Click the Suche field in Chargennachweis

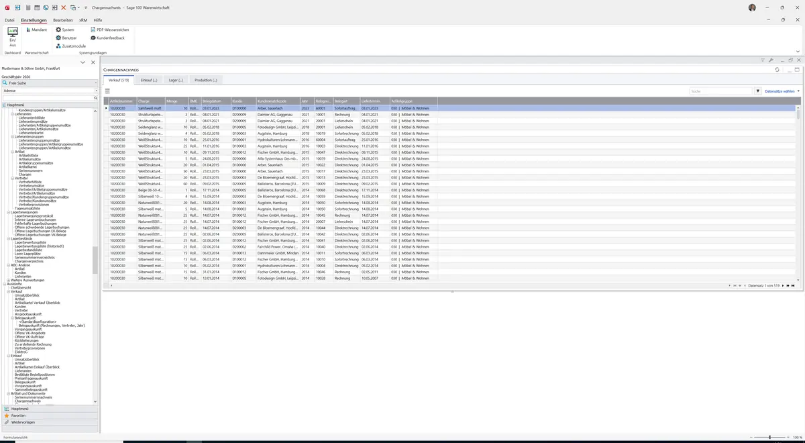tap(721, 91)
